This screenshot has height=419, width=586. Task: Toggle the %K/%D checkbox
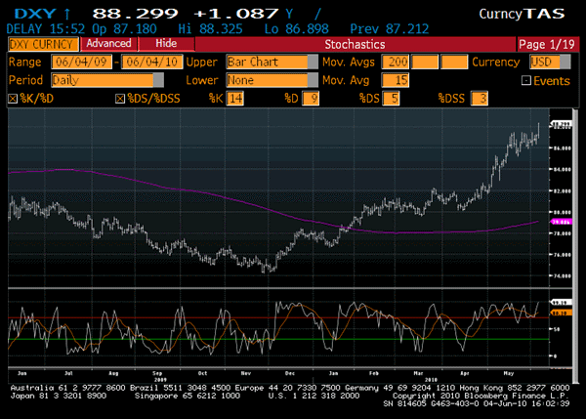14,99
